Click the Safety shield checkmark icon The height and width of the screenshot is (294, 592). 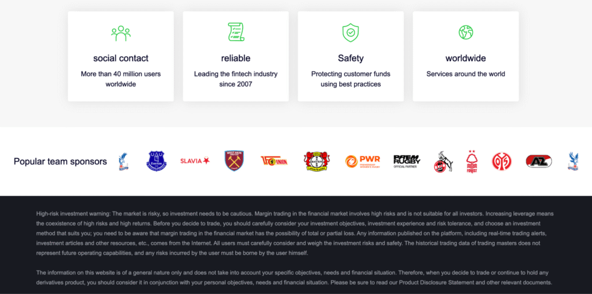[350, 32]
